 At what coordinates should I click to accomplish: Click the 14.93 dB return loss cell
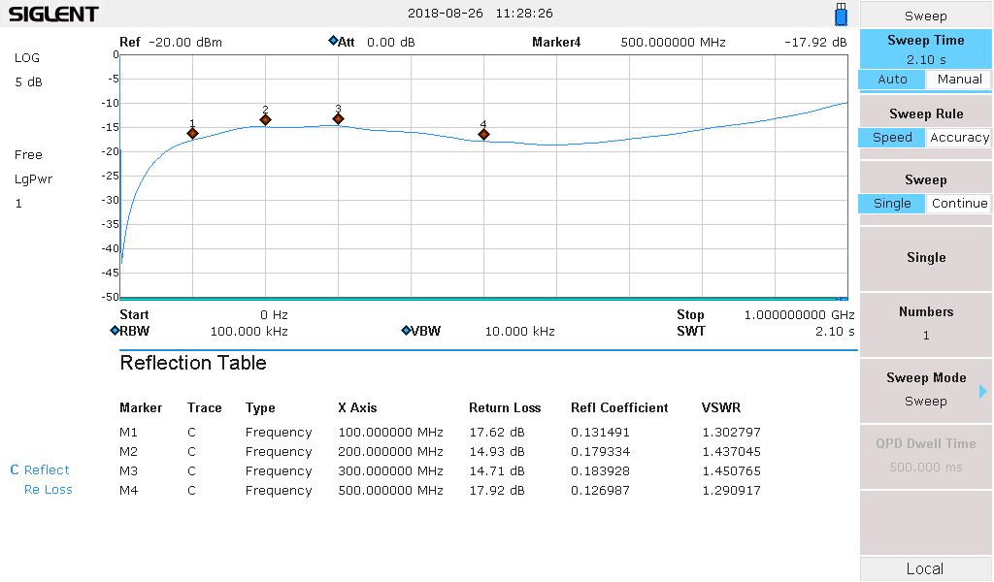(497, 452)
